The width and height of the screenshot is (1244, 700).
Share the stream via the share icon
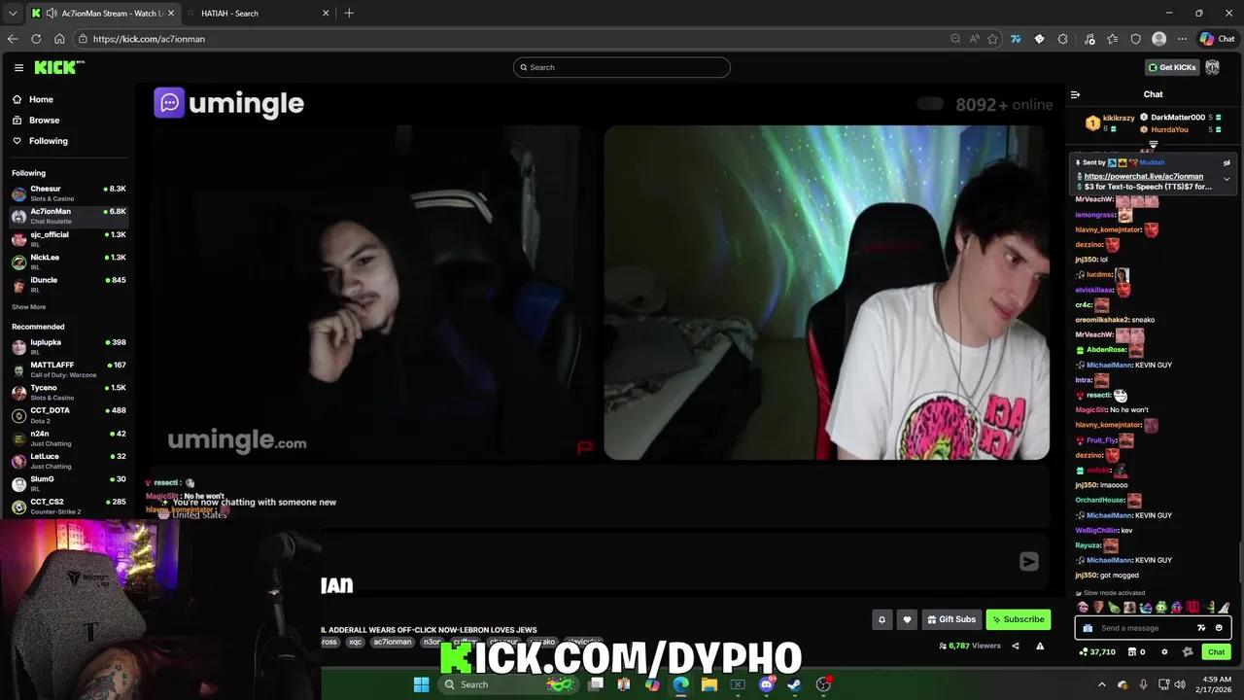[1016, 646]
